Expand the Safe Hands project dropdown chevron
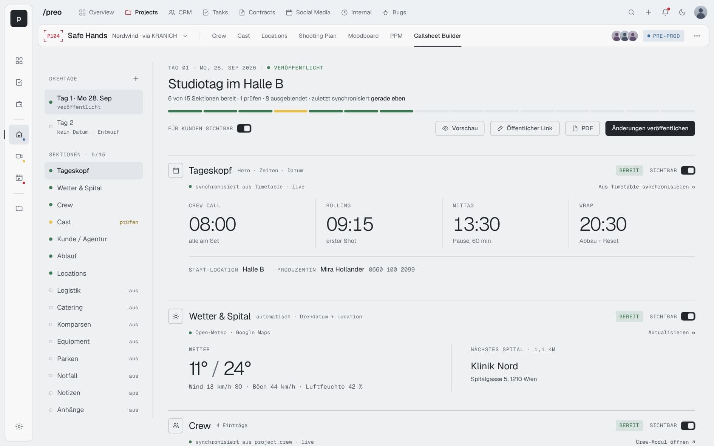The image size is (714, 446). click(185, 36)
